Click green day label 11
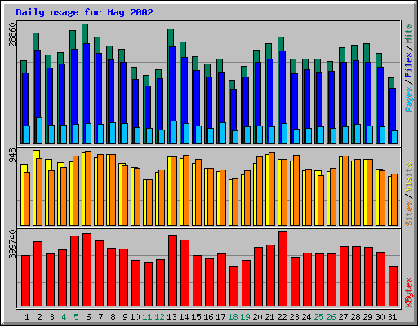The width and height of the screenshot is (418, 326). (x=147, y=317)
